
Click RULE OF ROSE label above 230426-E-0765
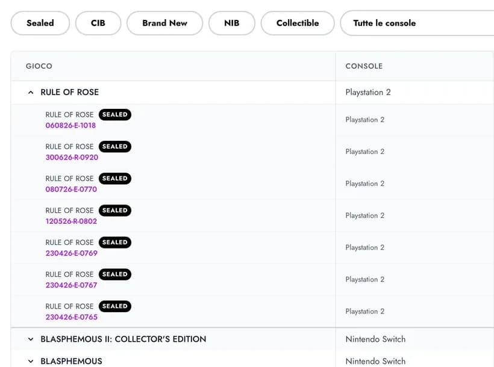click(69, 307)
